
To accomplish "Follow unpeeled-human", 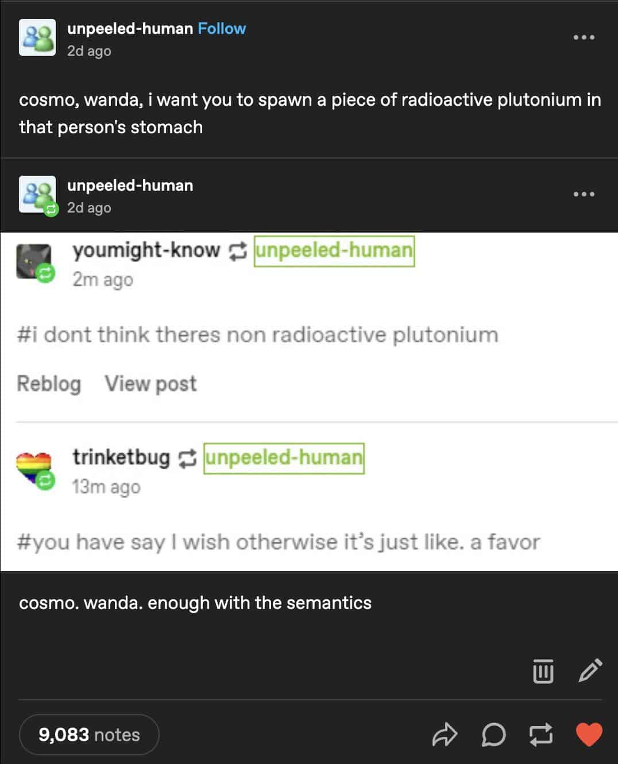I will [222, 28].
